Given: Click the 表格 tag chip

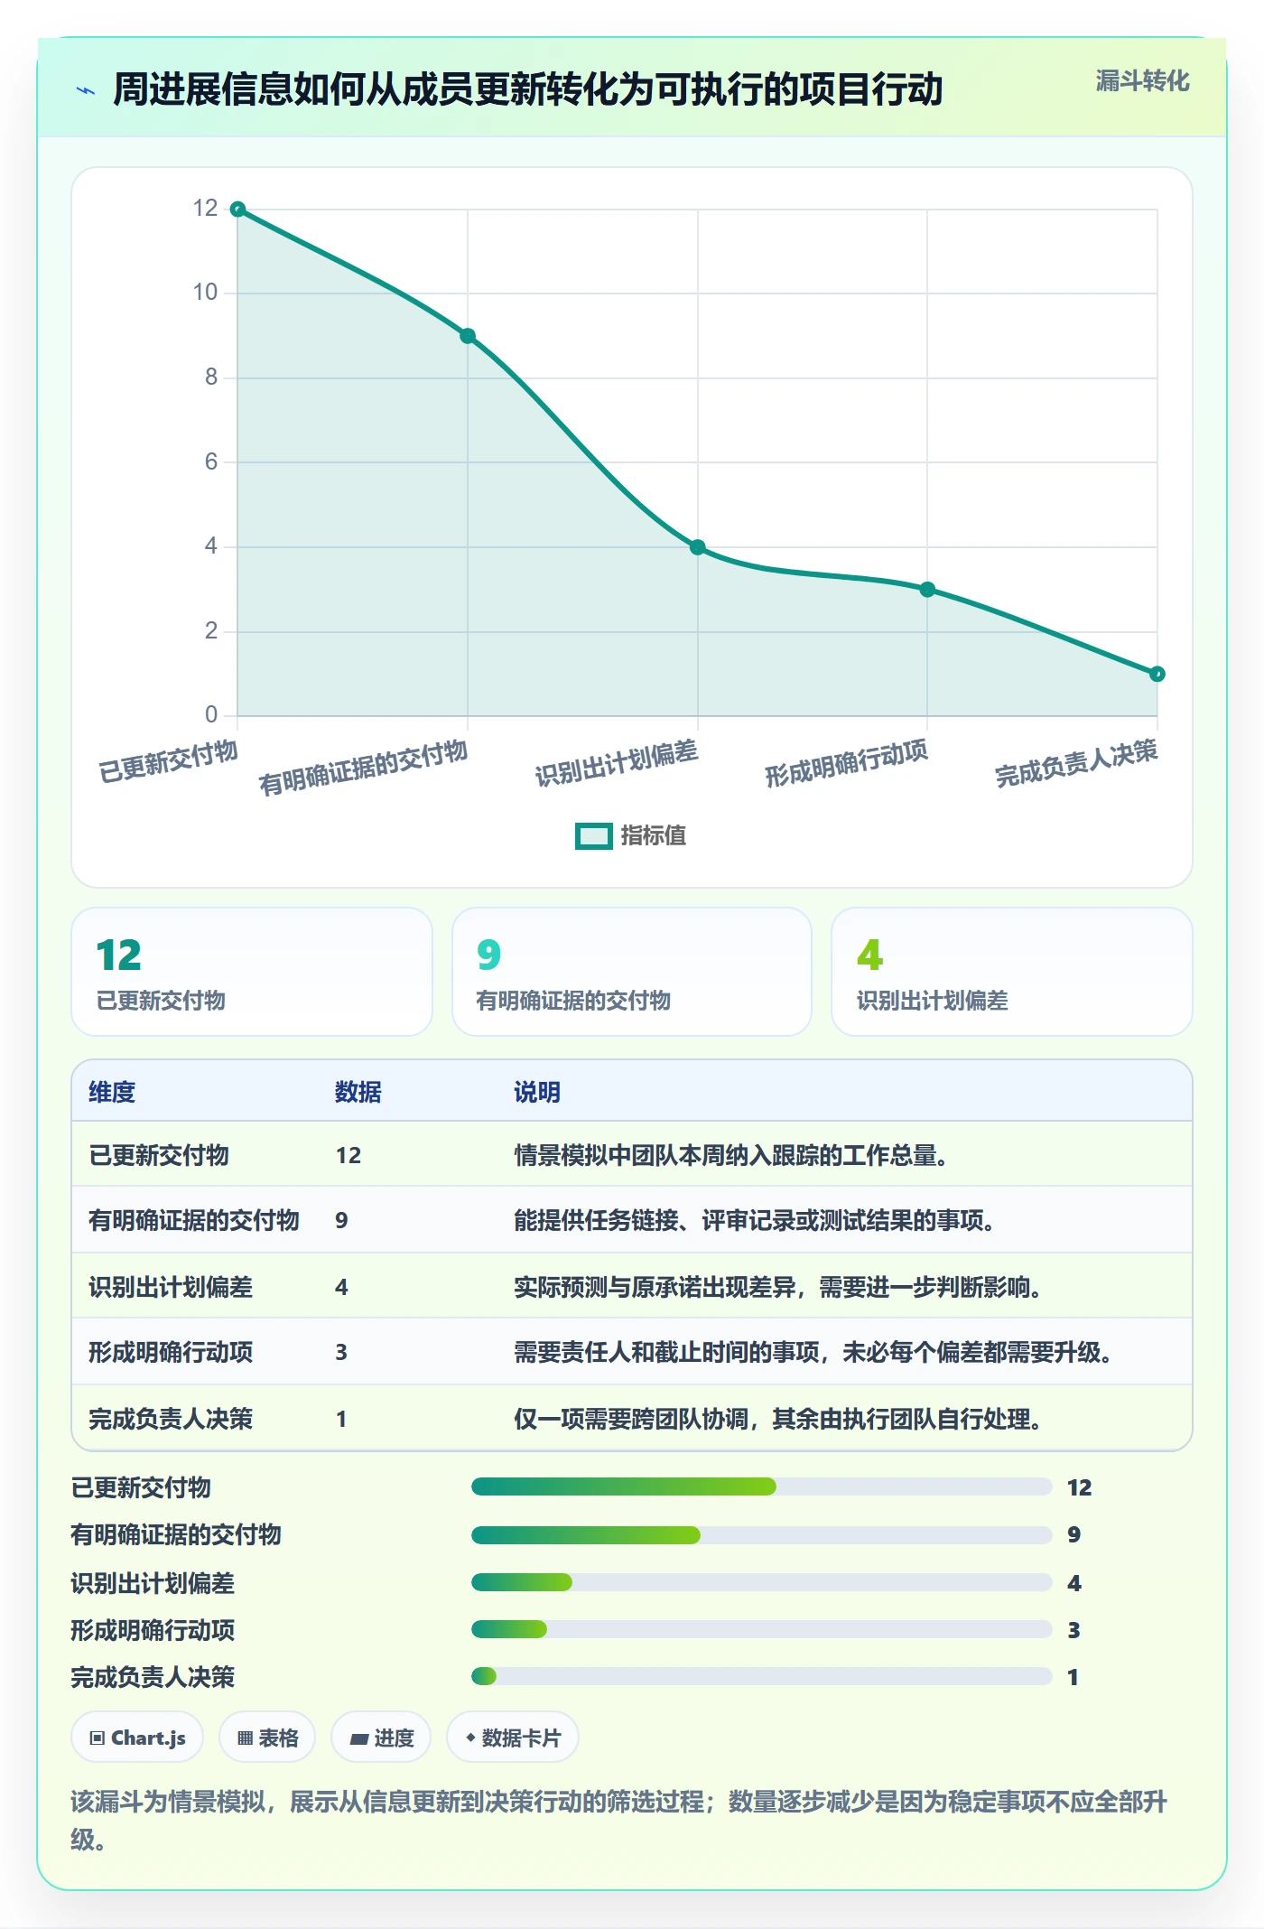Looking at the screenshot, I should point(267,1738).
